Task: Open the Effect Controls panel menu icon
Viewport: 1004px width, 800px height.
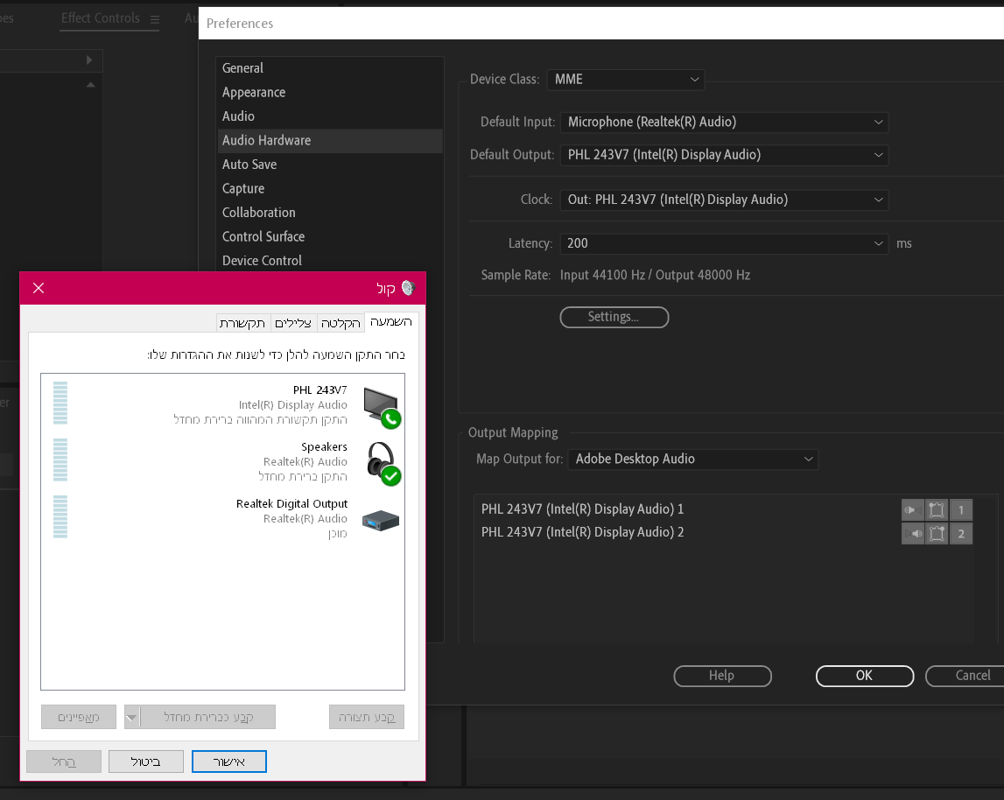Action: (x=155, y=19)
